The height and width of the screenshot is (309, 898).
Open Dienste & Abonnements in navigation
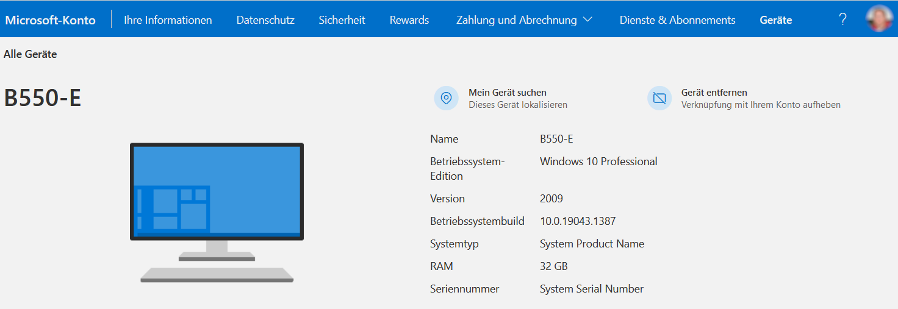point(677,20)
